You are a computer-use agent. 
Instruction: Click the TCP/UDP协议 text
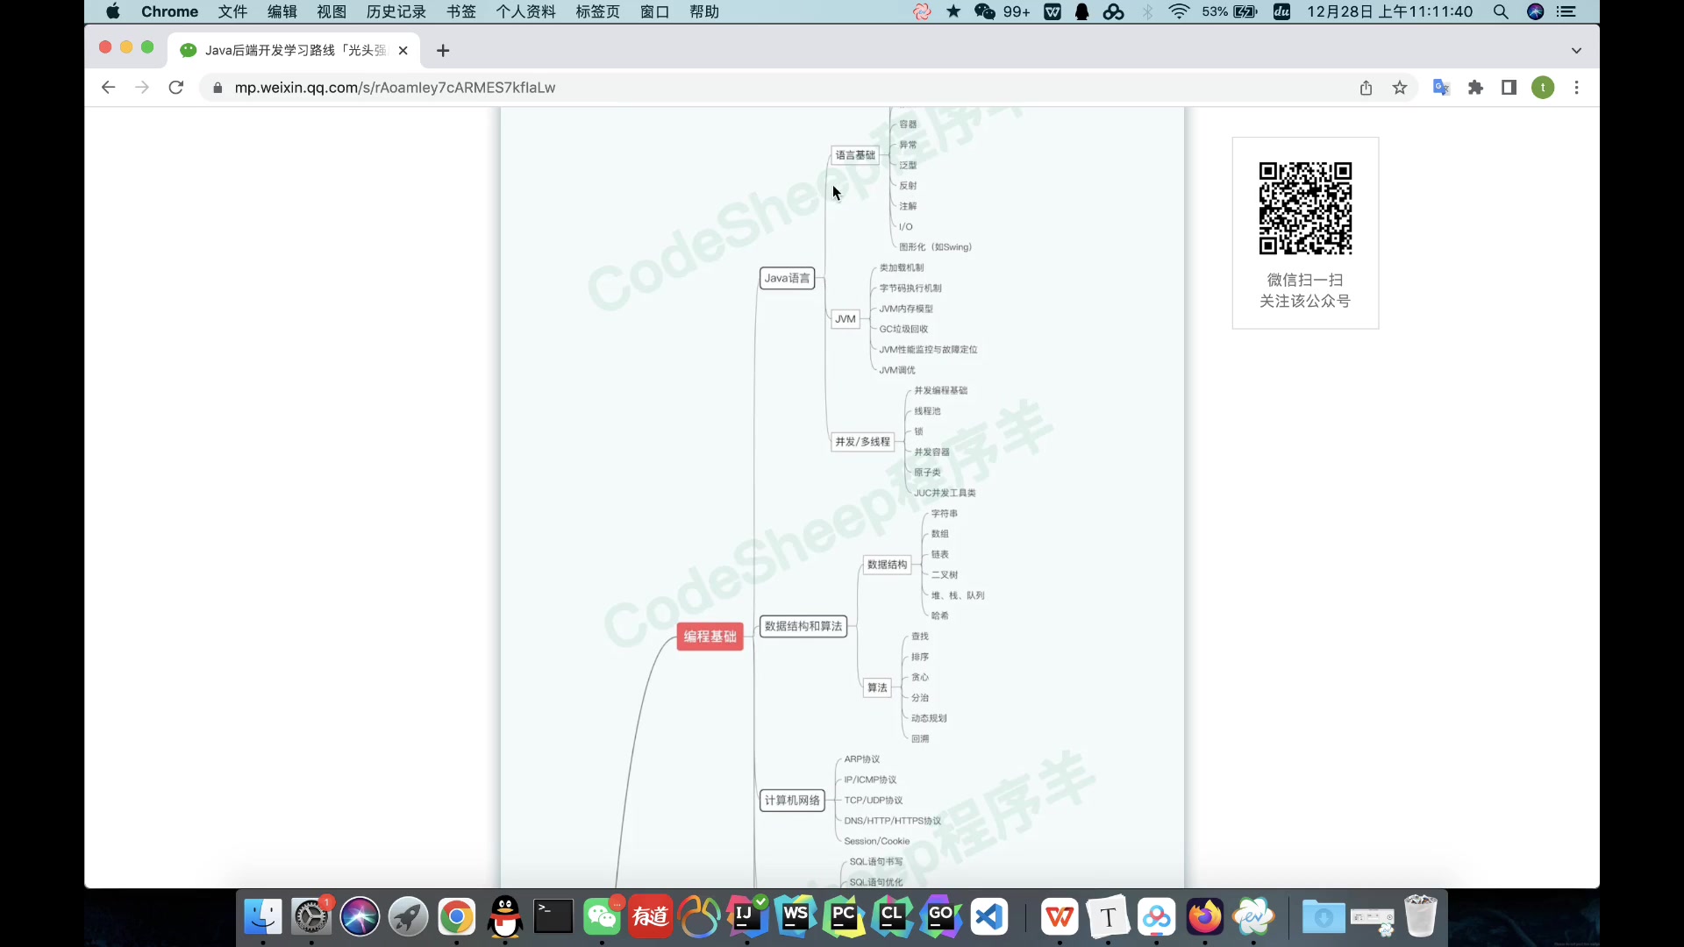(874, 801)
